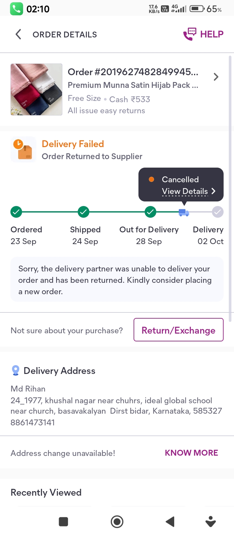Viewport: 234px width, 537px height.
Task: Tap the page scrollbar on right edge
Action: coord(230,189)
